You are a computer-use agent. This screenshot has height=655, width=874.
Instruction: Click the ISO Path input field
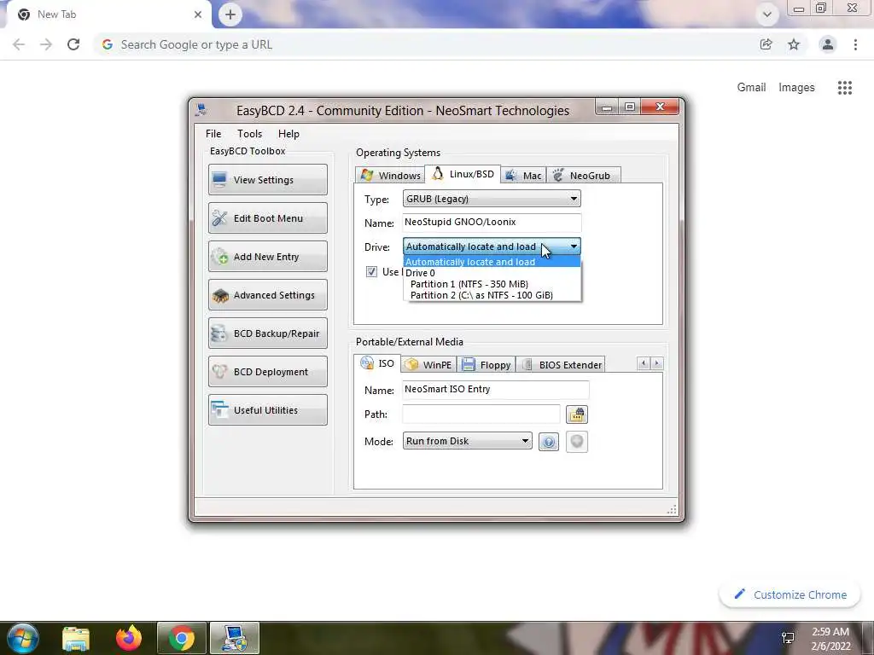481,414
